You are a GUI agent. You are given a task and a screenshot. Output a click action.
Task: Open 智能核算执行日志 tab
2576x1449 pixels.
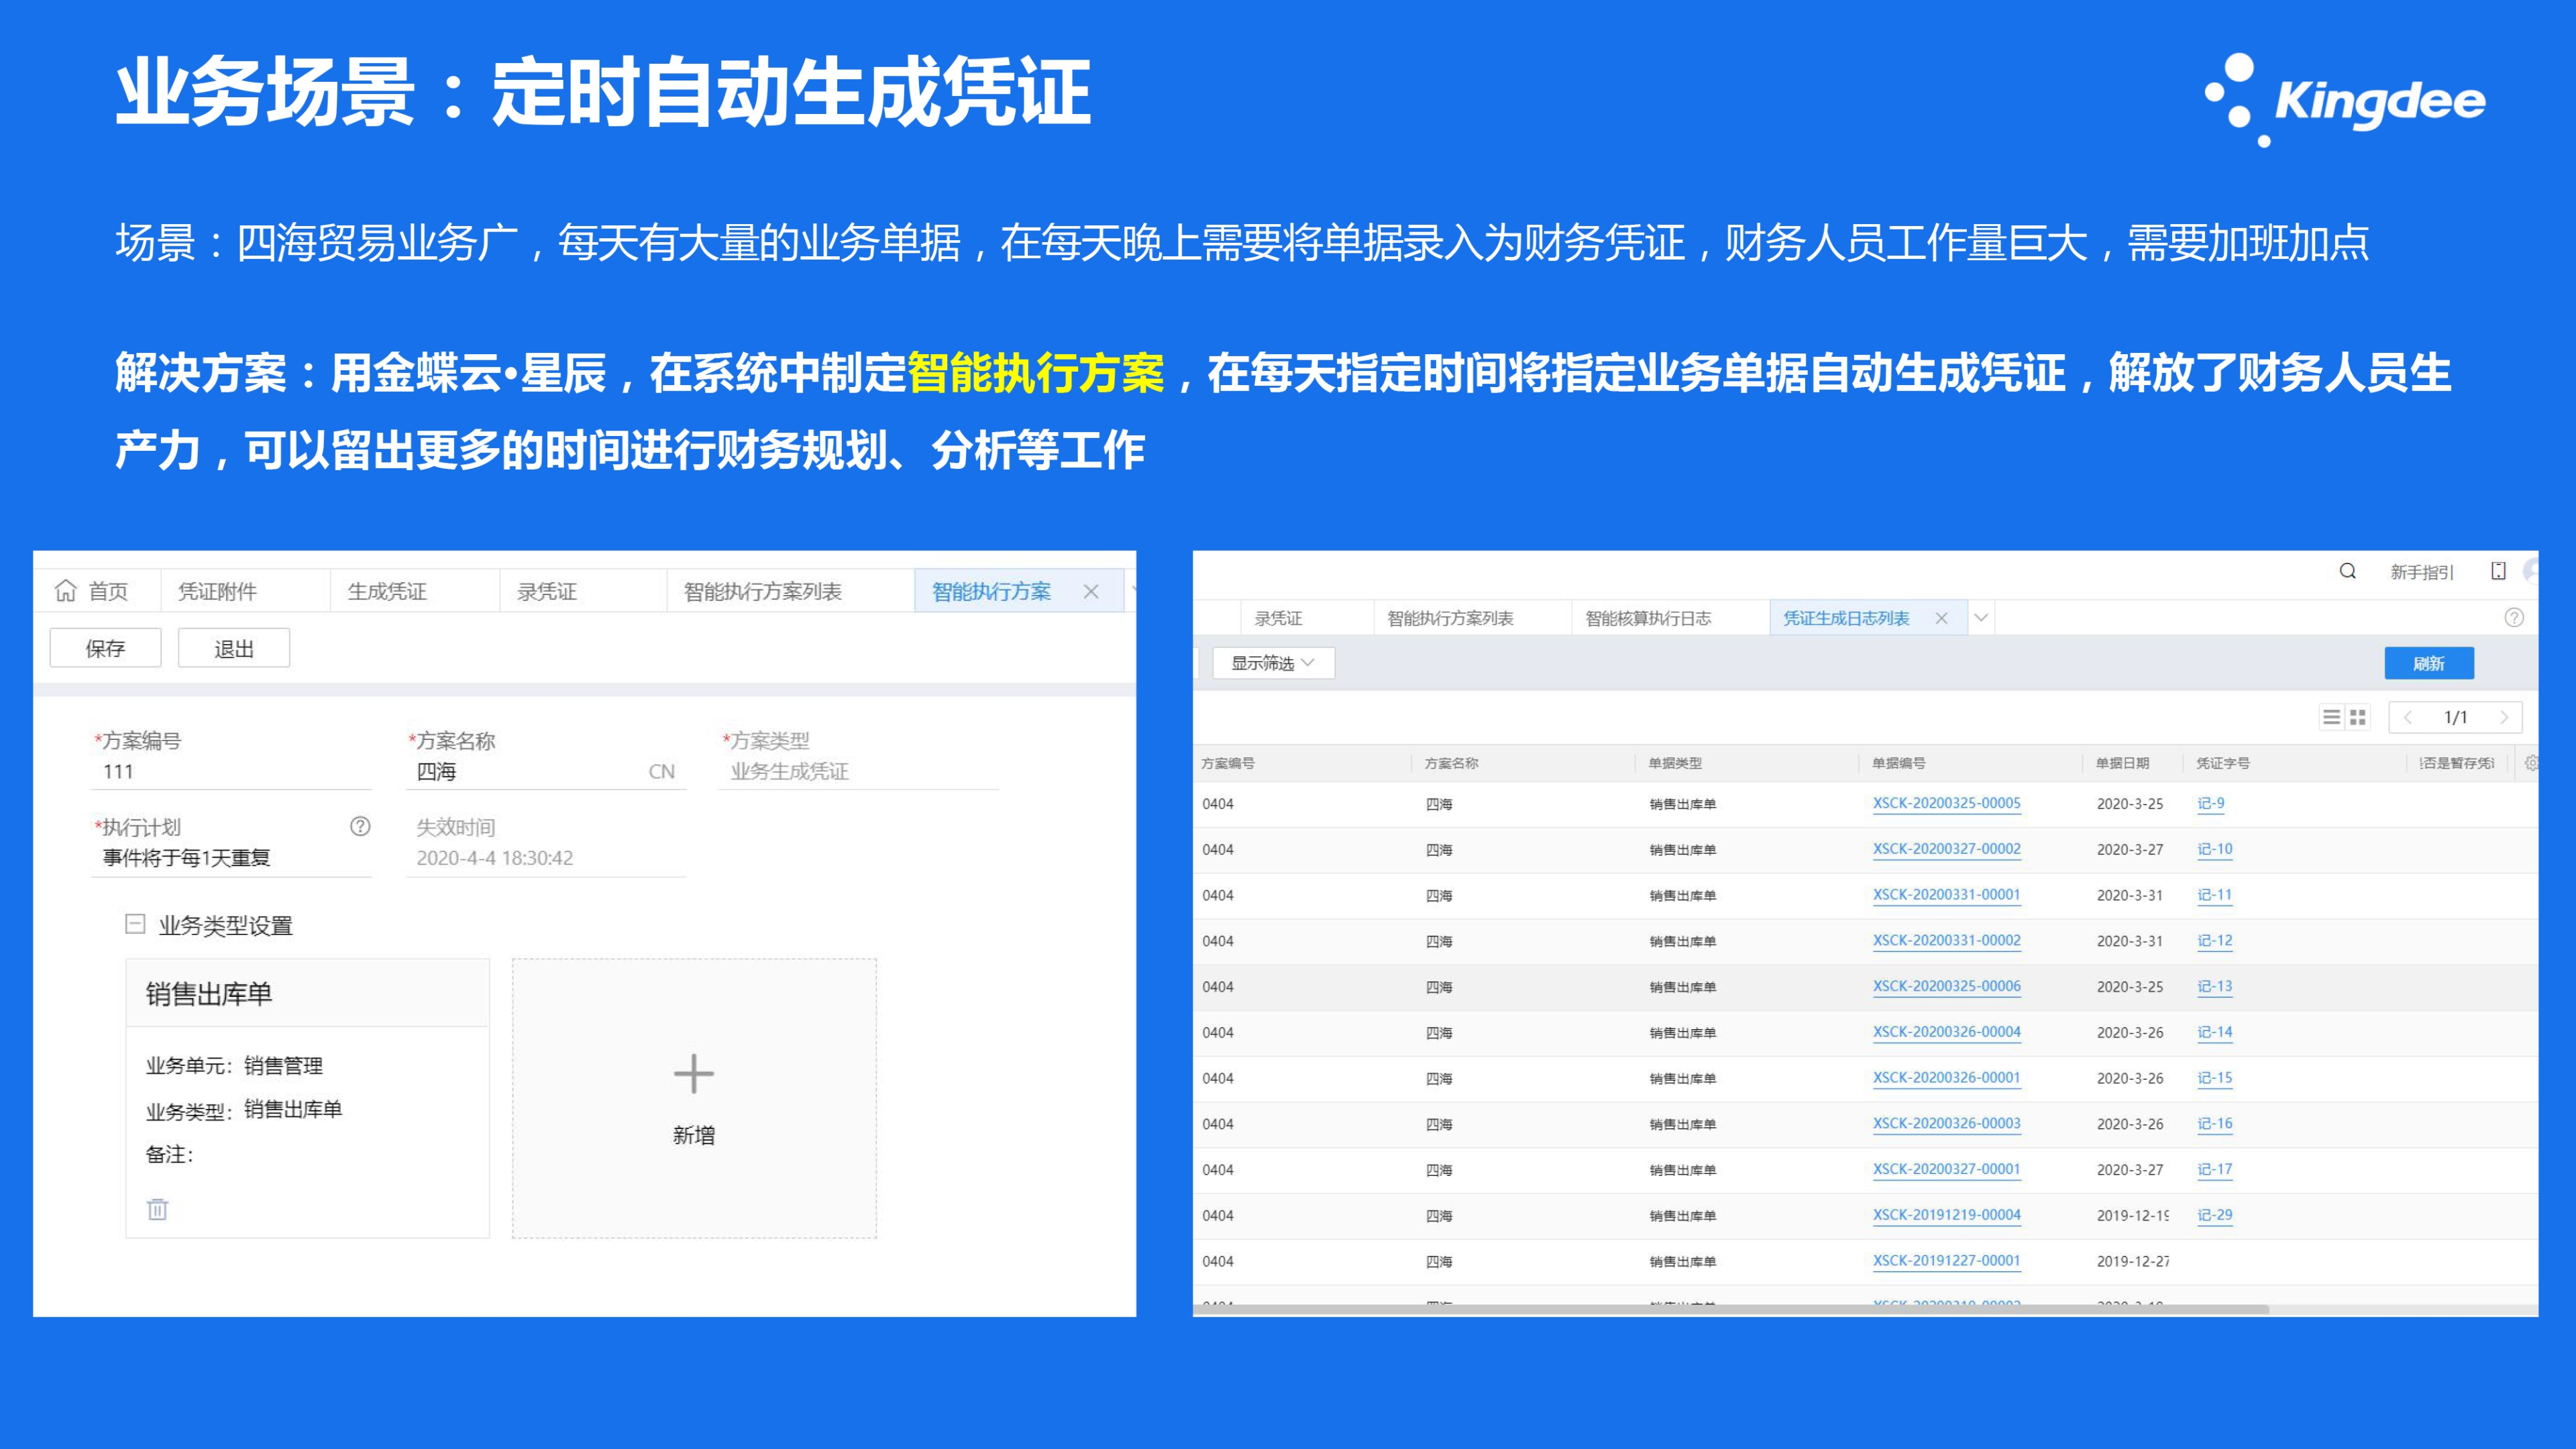pos(1647,618)
